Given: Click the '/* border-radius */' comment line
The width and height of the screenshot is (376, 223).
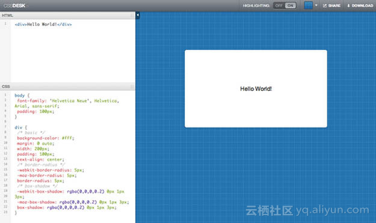Looking at the screenshot, I should (x=41, y=165).
